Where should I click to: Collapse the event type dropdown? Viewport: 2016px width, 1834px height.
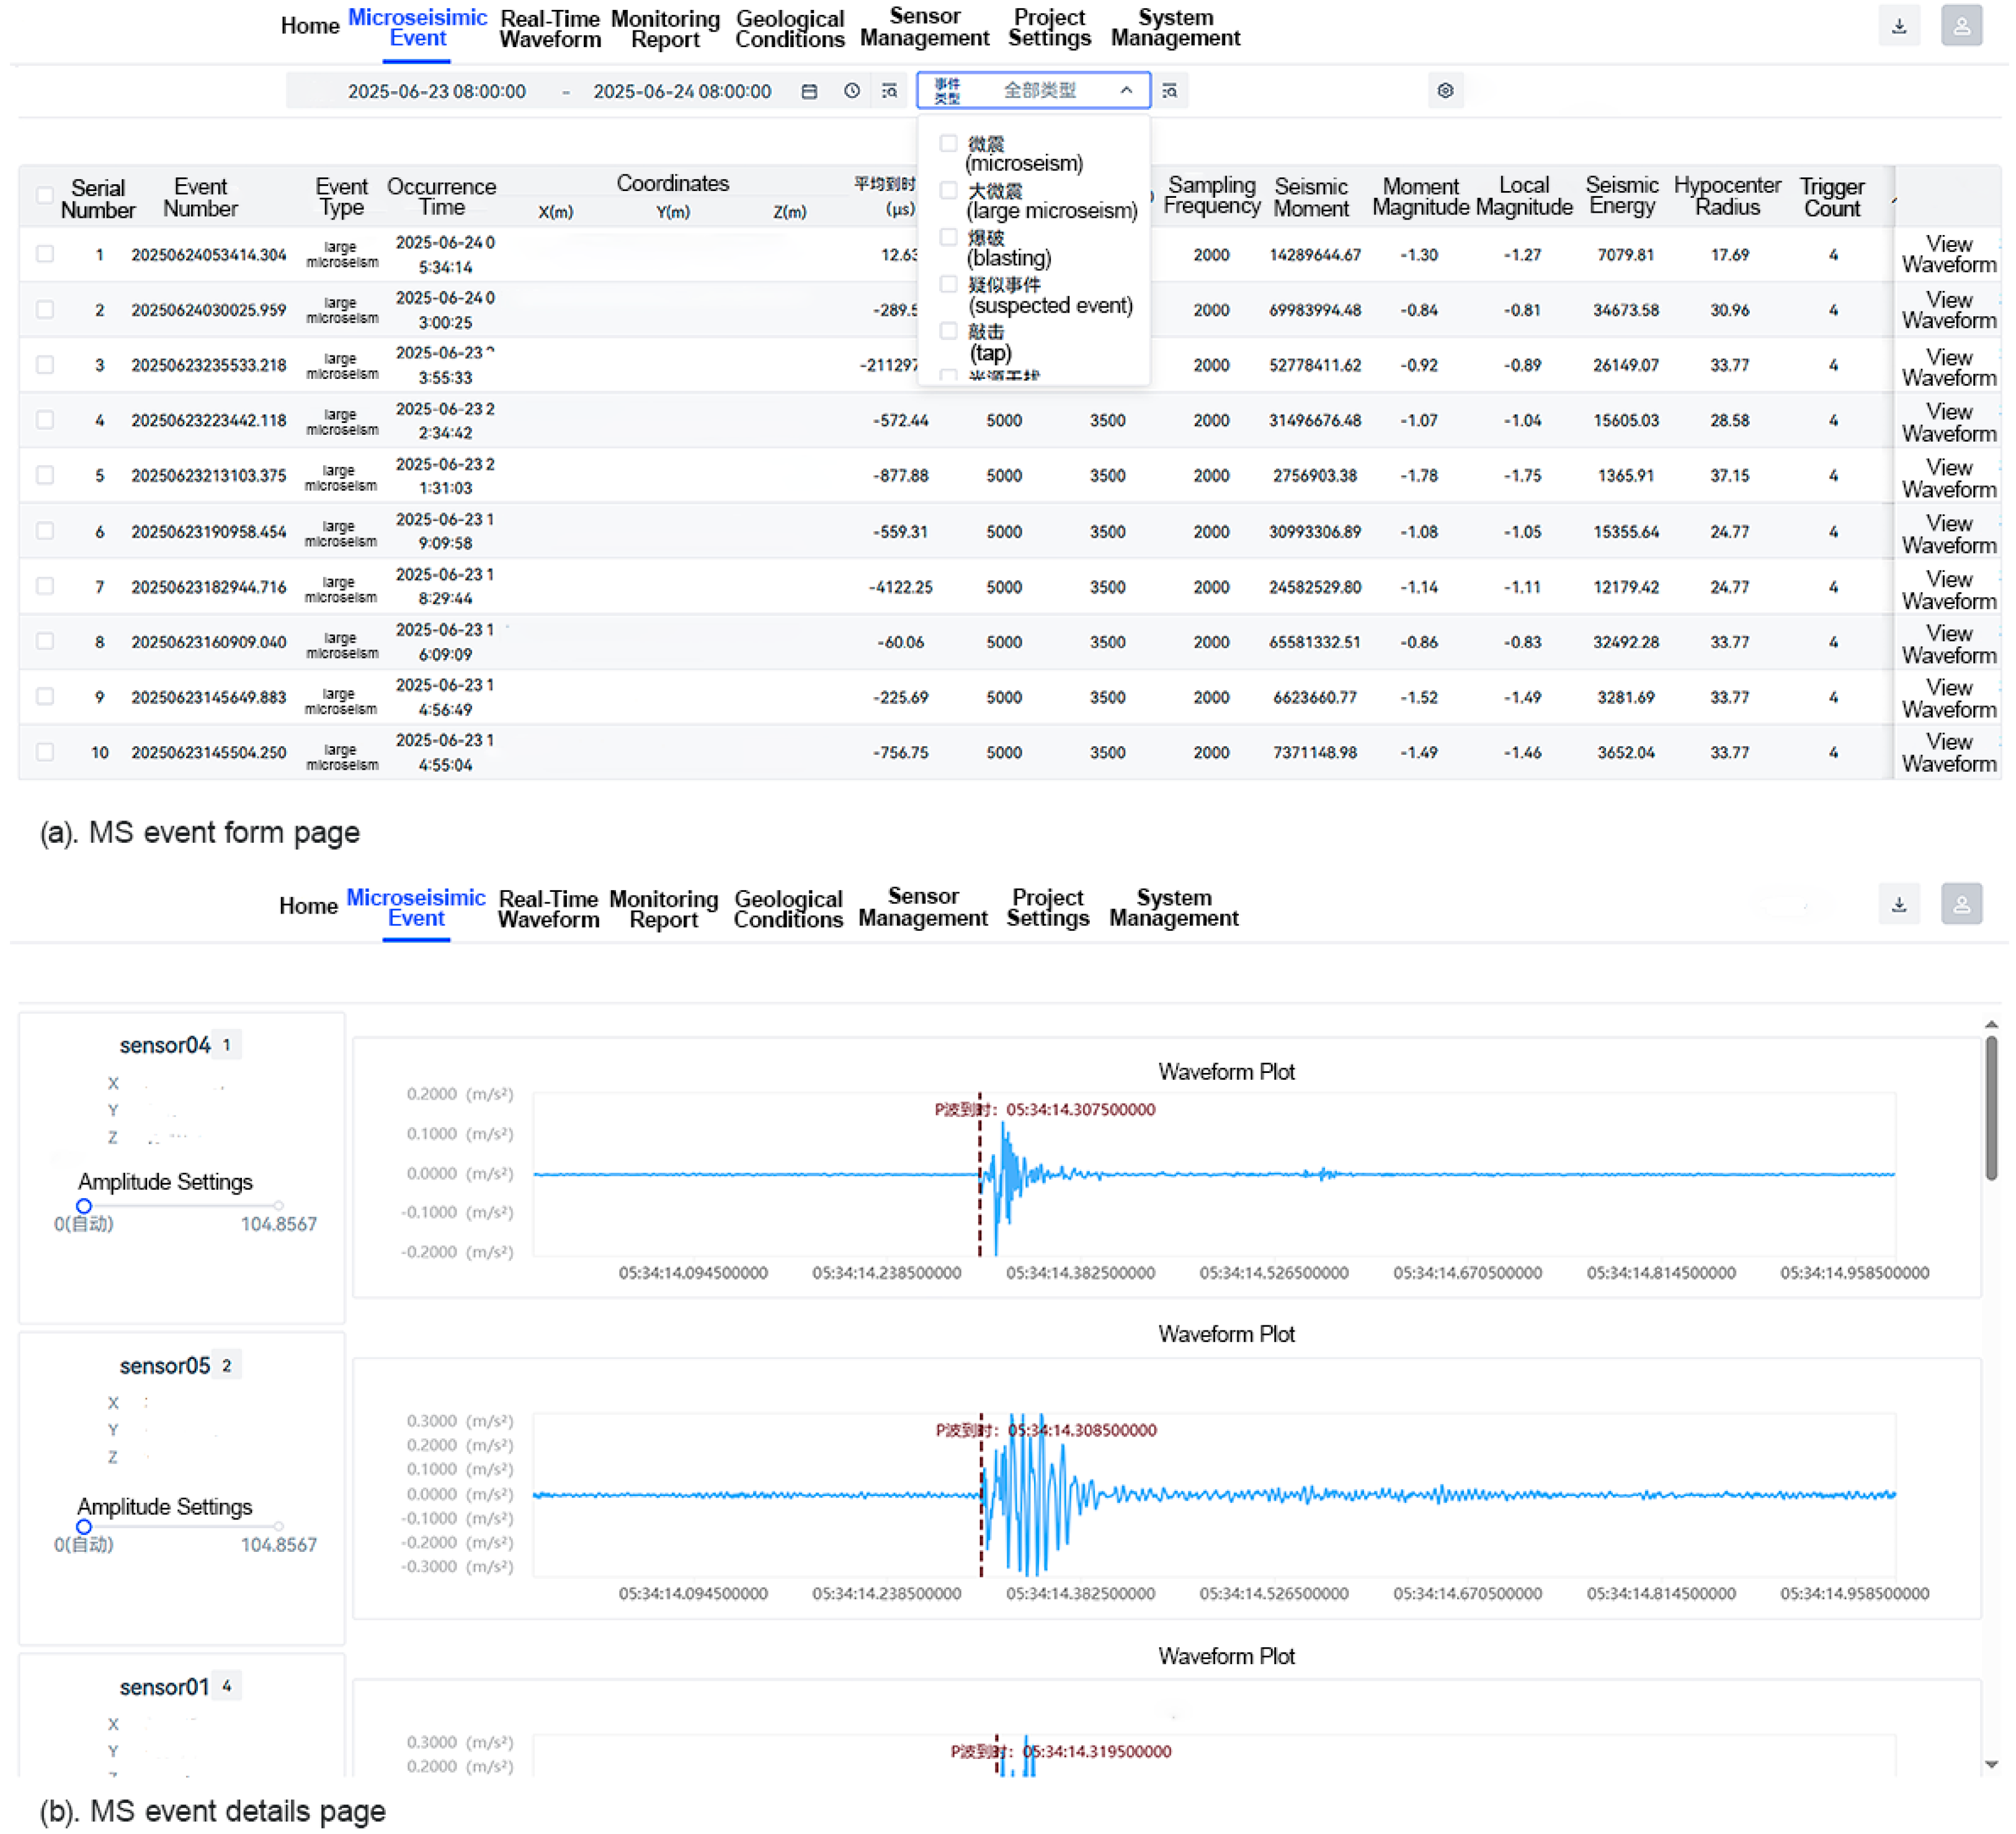coord(1127,91)
